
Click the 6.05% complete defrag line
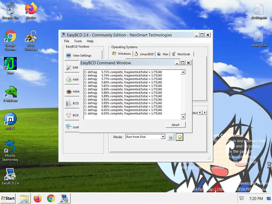(x=123, y=113)
